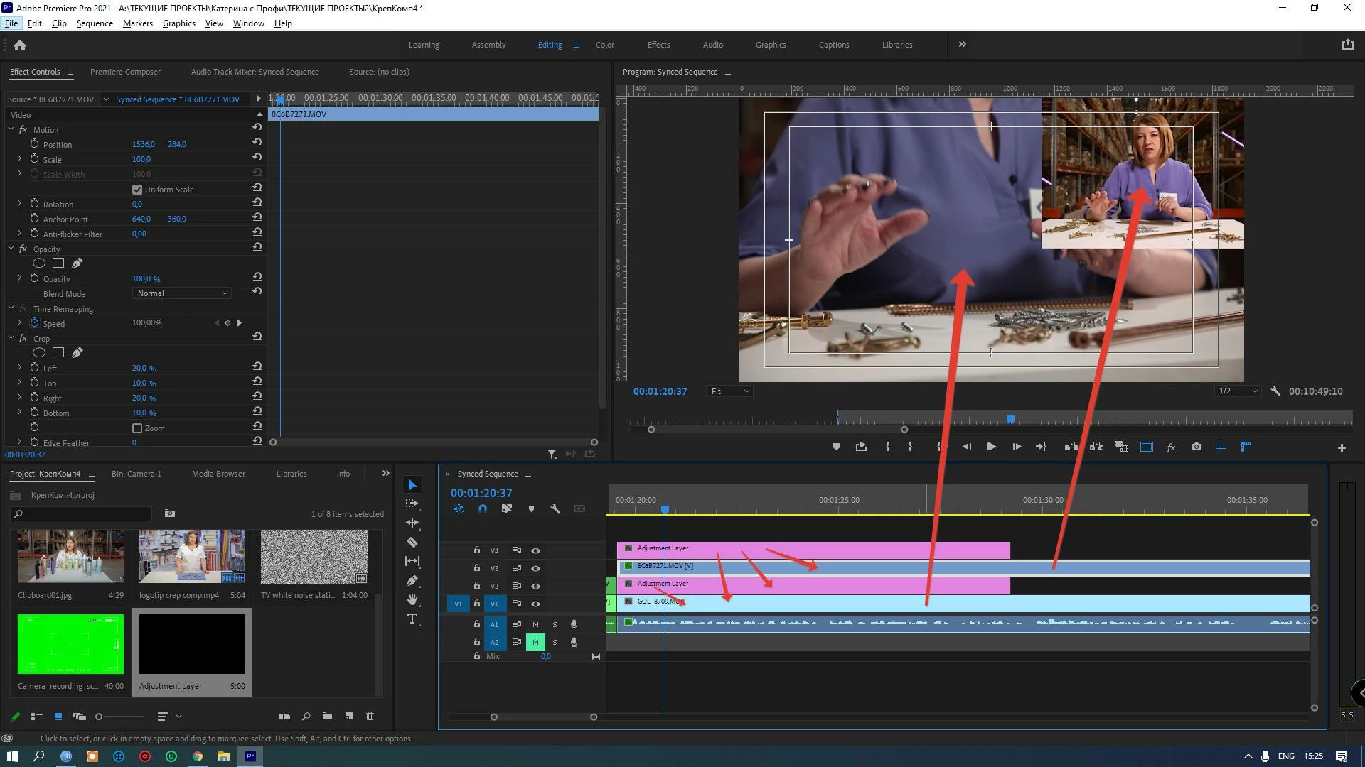This screenshot has width=1365, height=767.
Task: Open the Blend Mode Normal dropdown
Action: click(182, 293)
